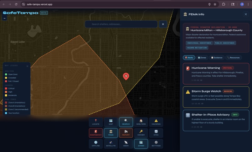Click Zone B (mandatory) legend entry
The width and height of the screenshot is (252, 152).
(15, 106)
